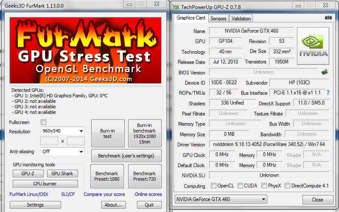Screen dimensions: 339x212
Task: Minimize the FurMark window
Action: 129,4
